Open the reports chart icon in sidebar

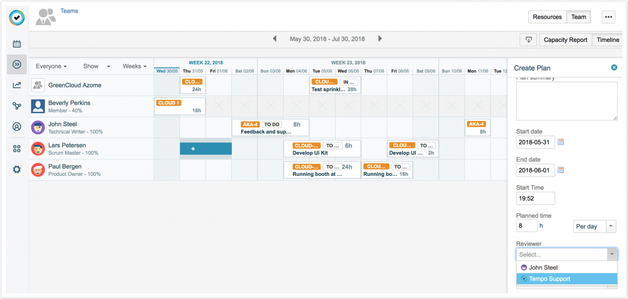(x=17, y=85)
